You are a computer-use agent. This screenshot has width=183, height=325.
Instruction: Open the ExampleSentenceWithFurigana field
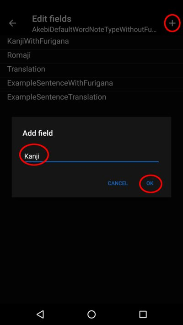91,83
